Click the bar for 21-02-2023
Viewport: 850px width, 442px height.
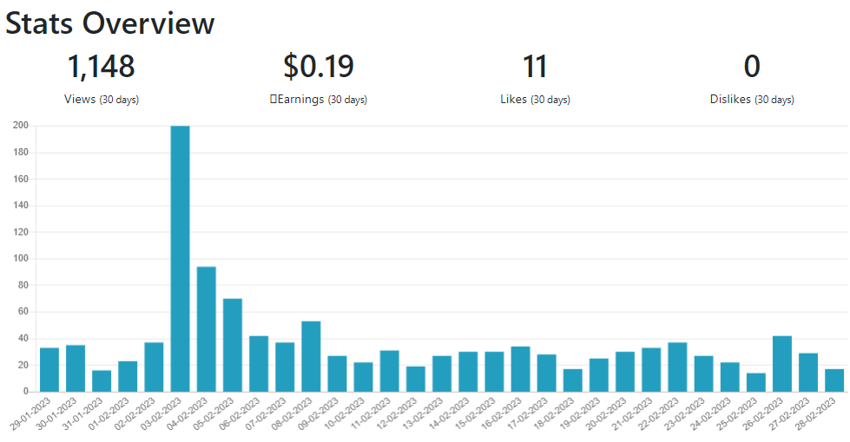[x=651, y=369]
